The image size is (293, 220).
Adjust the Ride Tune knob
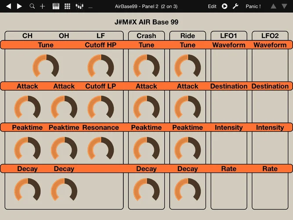click(x=188, y=66)
